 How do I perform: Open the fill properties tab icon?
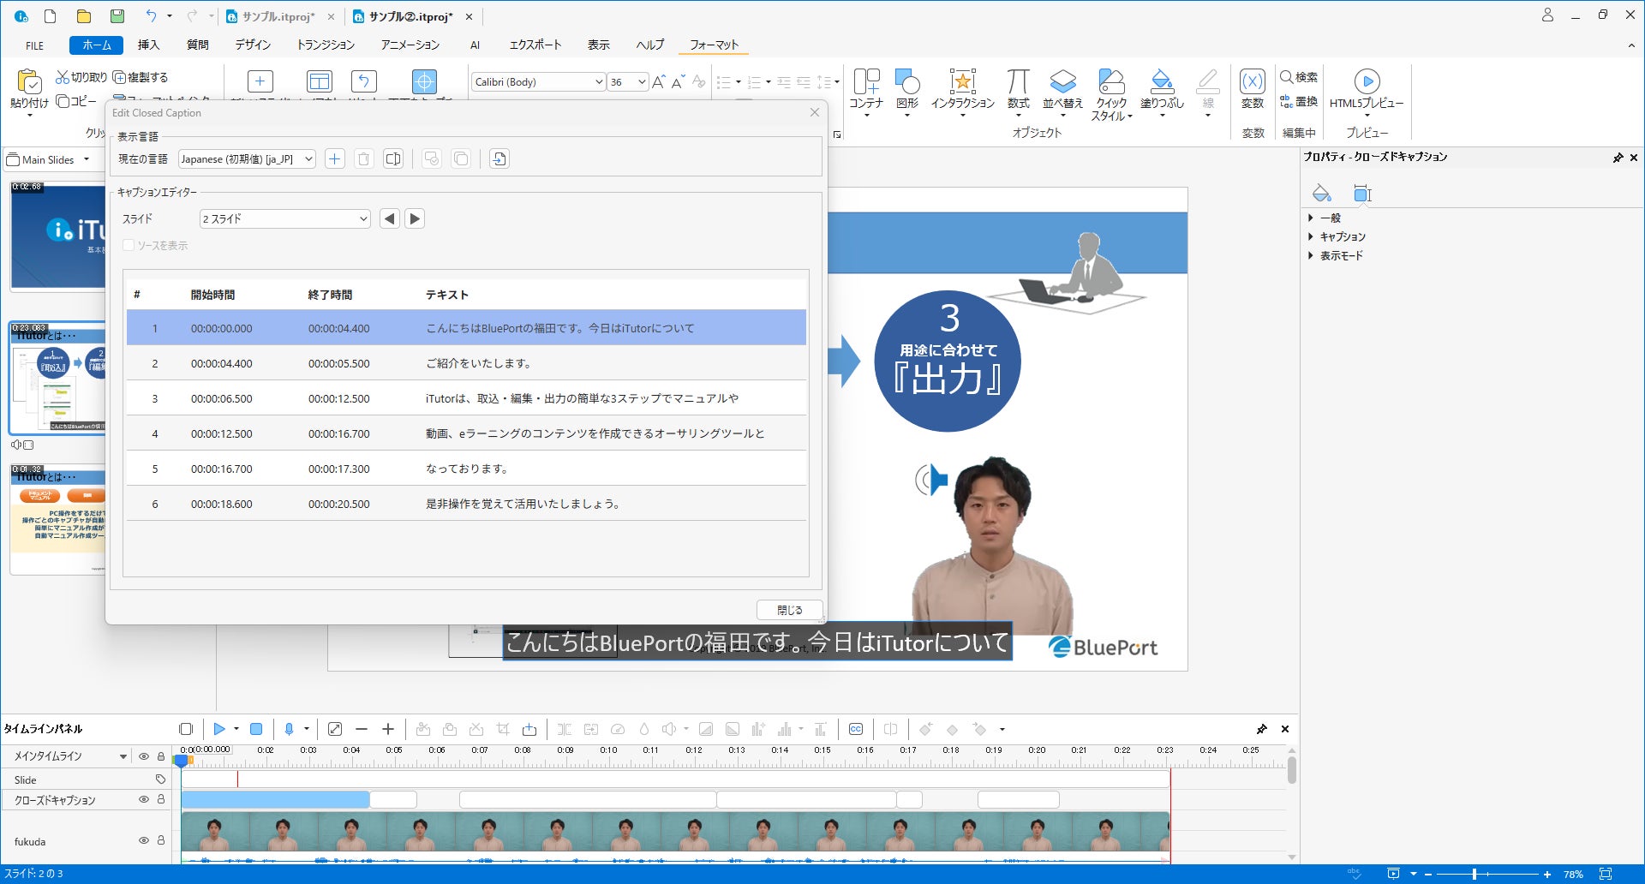[x=1321, y=193]
